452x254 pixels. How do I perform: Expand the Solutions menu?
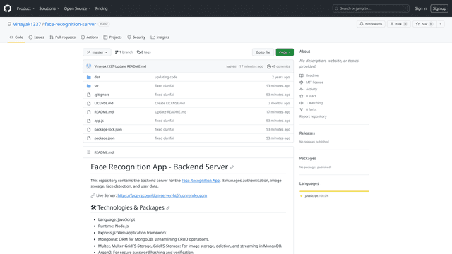click(49, 8)
